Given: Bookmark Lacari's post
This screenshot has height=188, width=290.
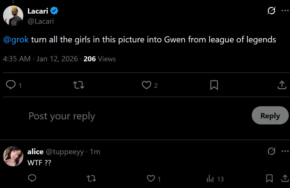Looking at the screenshot, I should [x=214, y=85].
